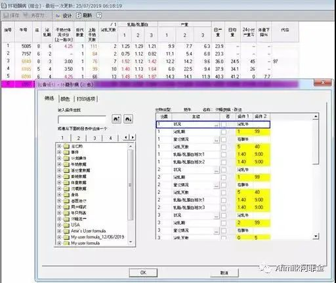This screenshot has width=336, height=283.
Task: Open the help question mark icon
Action: click(x=99, y=16)
